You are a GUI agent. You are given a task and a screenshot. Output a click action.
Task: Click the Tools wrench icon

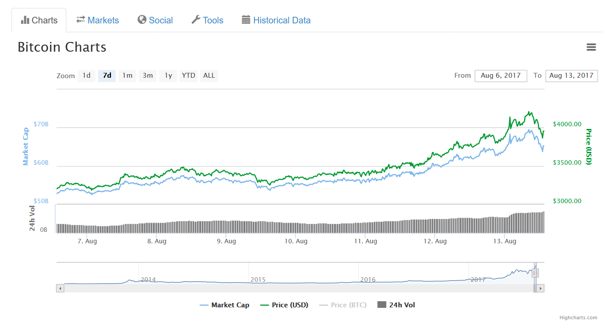tap(196, 20)
